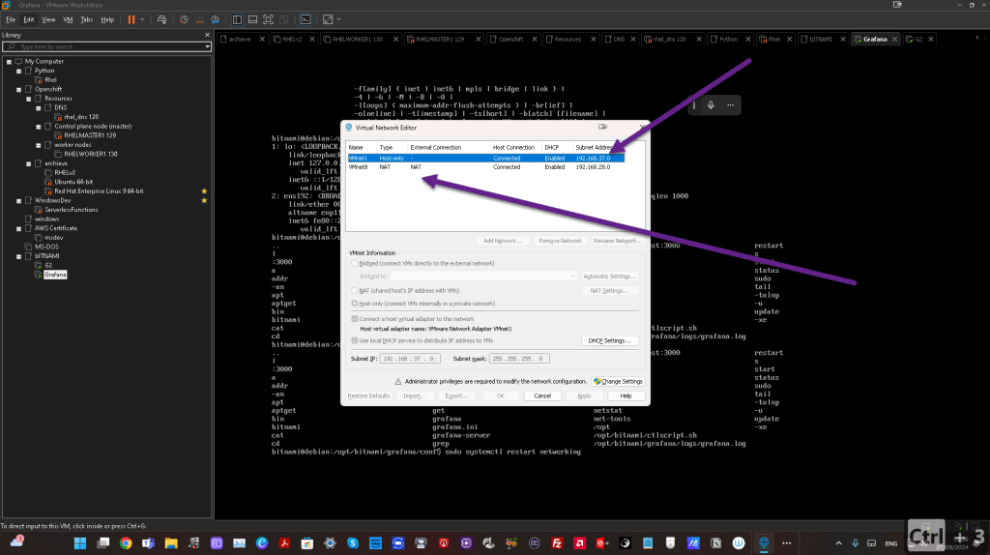The width and height of the screenshot is (990, 555).
Task: Click the Subnet IP input field
Action: 410,359
